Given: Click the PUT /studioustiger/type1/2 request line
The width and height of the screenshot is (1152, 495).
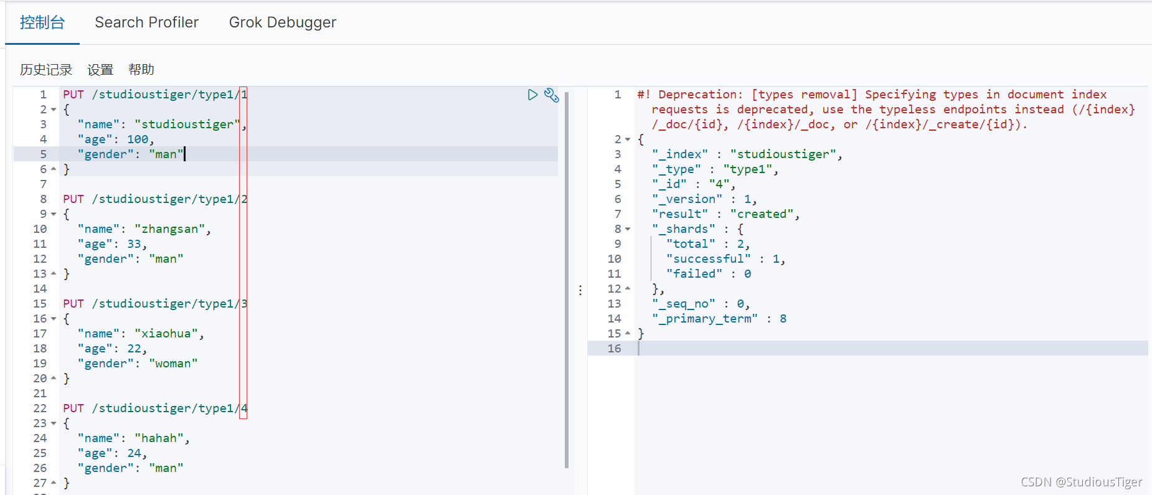Looking at the screenshot, I should (x=155, y=199).
